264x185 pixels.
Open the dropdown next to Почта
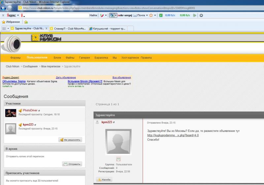point(147,15)
